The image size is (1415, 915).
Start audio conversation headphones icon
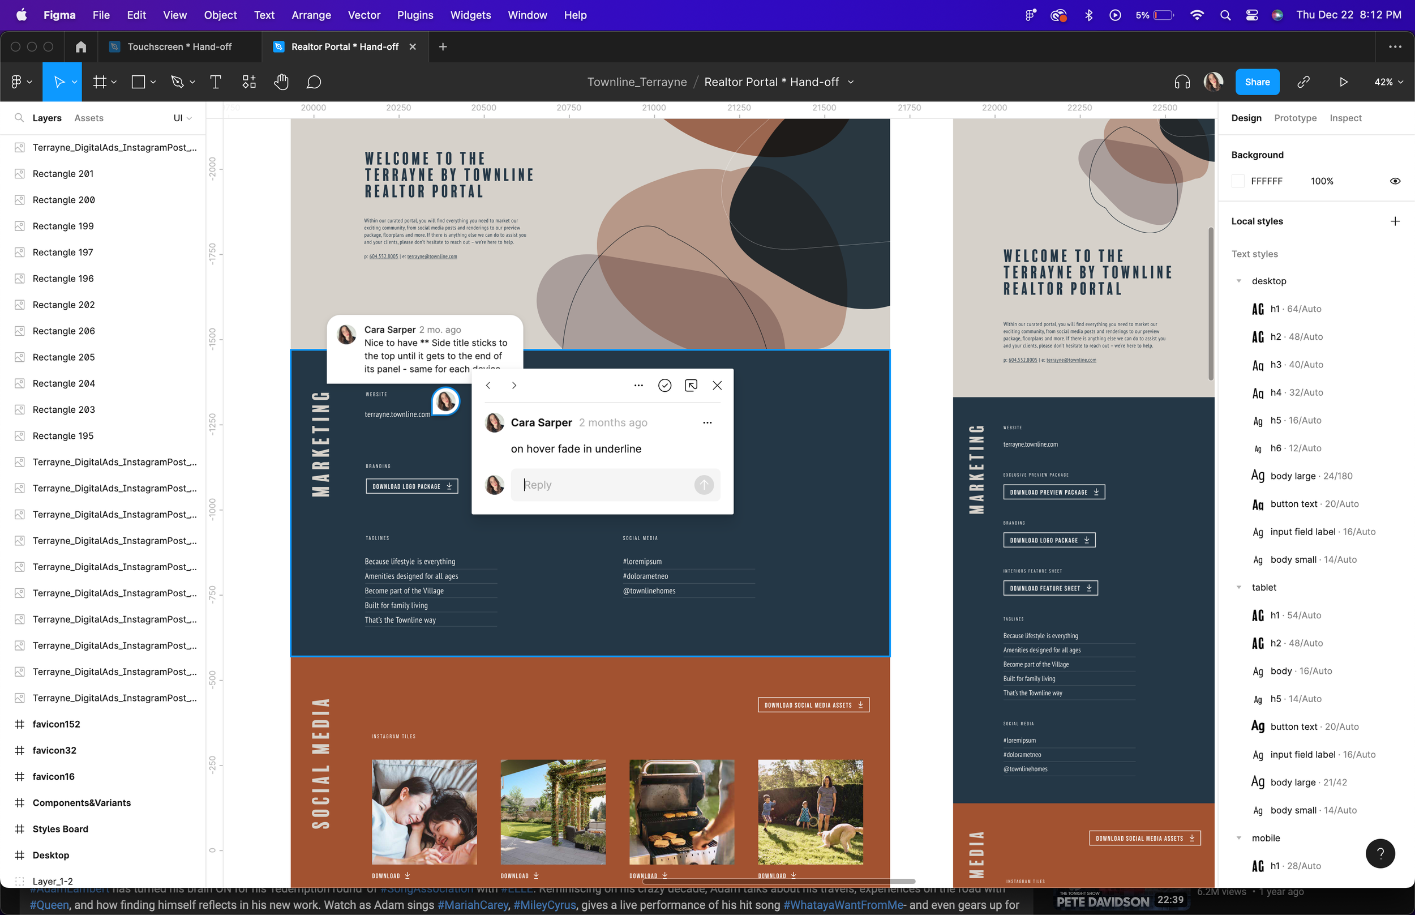click(x=1182, y=82)
